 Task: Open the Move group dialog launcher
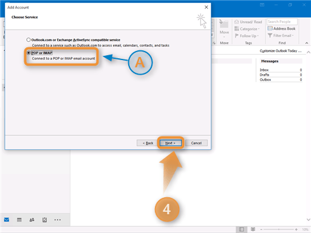[214, 43]
